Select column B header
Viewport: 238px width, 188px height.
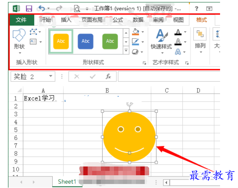pyautogui.click(x=107, y=90)
